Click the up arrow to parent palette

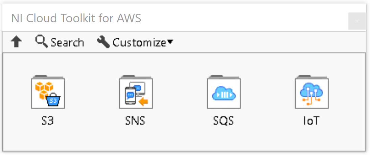pyautogui.click(x=16, y=42)
